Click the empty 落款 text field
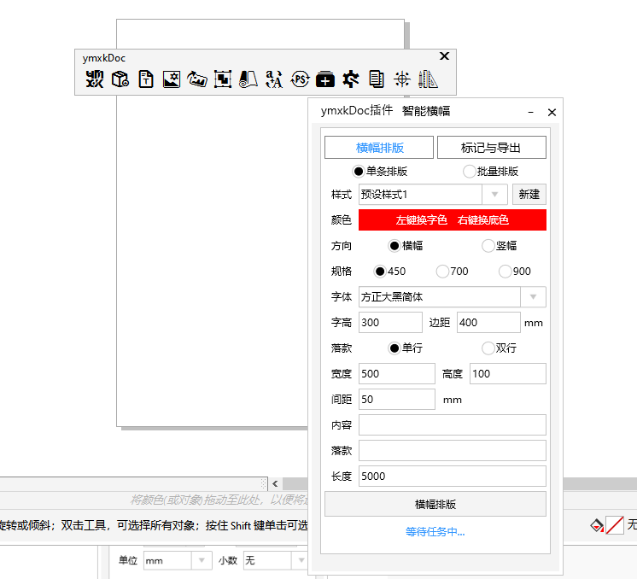Screen dimensions: 637x579 pos(453,451)
